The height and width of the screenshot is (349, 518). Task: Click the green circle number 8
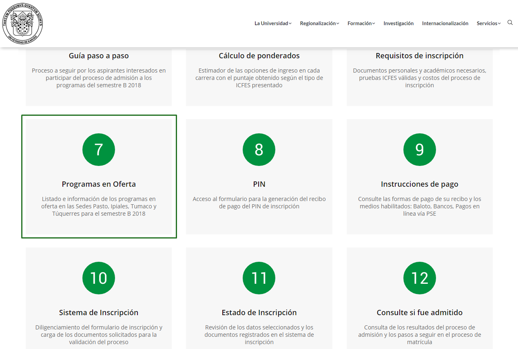pyautogui.click(x=259, y=150)
